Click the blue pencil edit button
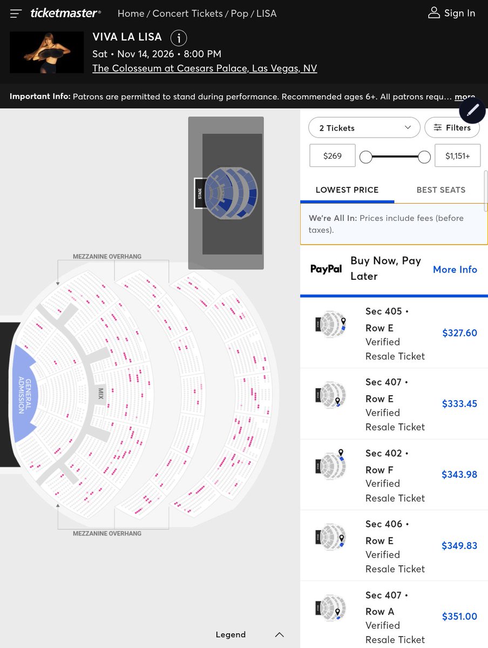Image resolution: width=488 pixels, height=648 pixels. [473, 110]
